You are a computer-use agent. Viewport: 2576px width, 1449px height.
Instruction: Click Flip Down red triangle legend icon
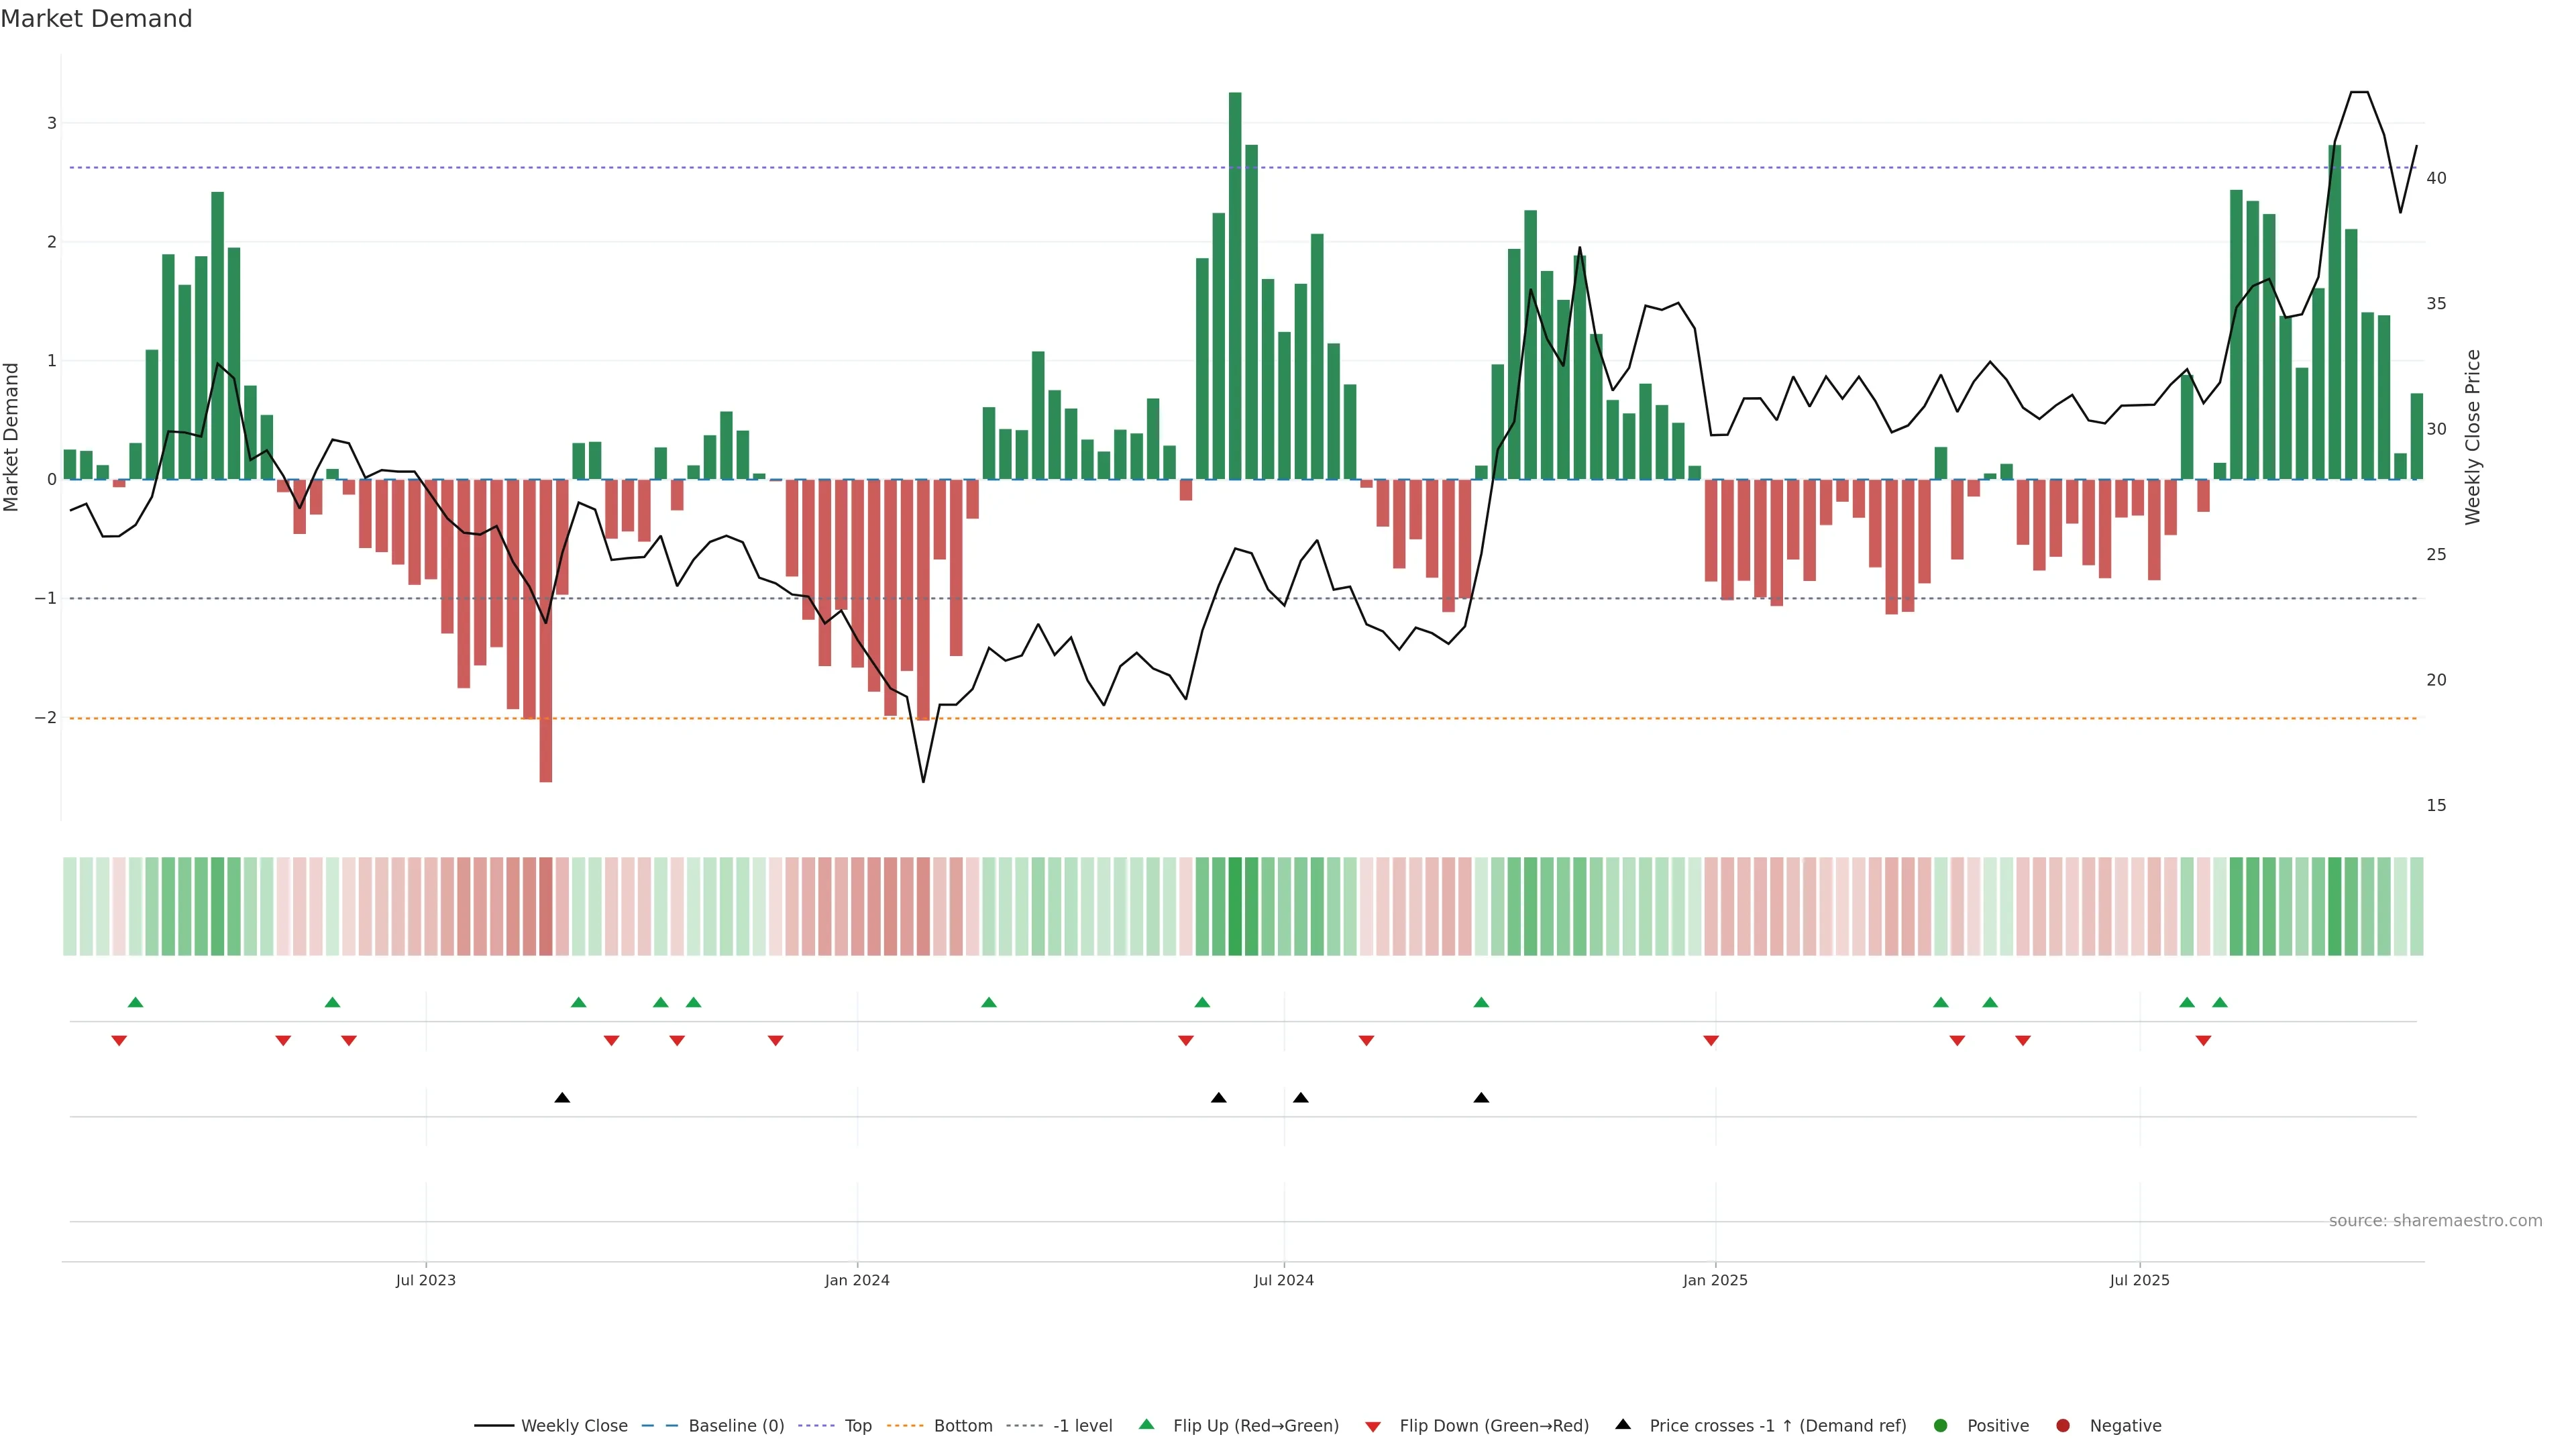click(x=1373, y=1426)
